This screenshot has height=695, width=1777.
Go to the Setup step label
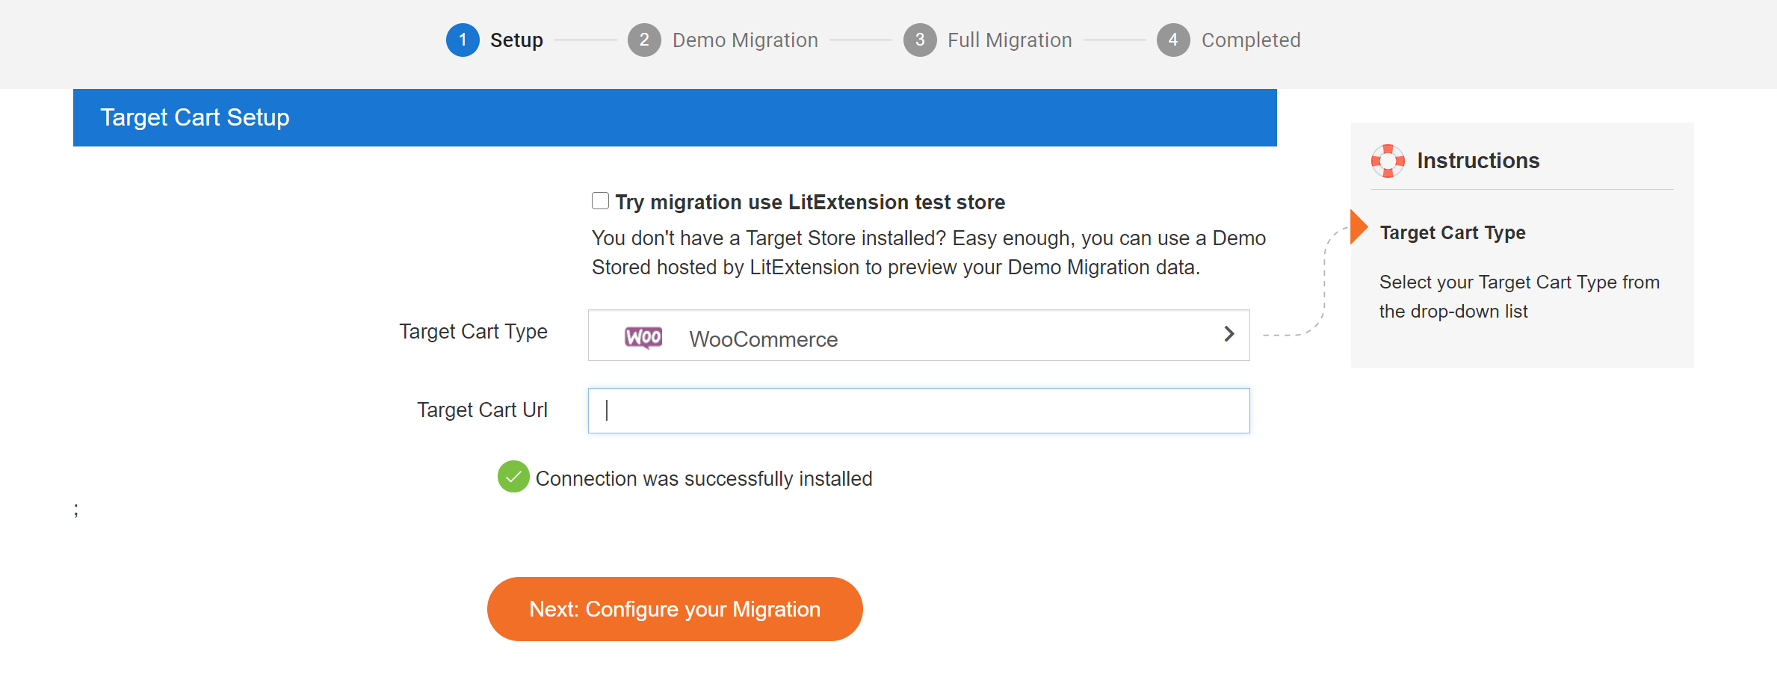pyautogui.click(x=516, y=40)
